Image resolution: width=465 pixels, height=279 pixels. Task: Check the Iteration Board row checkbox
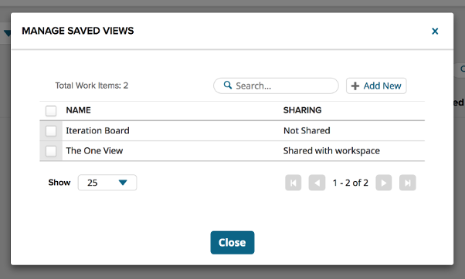point(51,131)
